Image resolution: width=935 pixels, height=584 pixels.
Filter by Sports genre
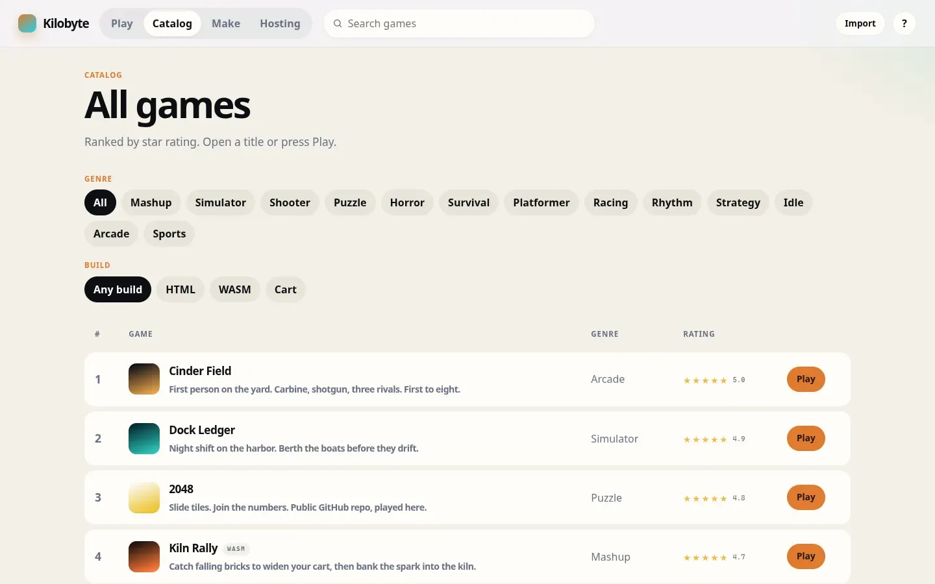tap(169, 234)
